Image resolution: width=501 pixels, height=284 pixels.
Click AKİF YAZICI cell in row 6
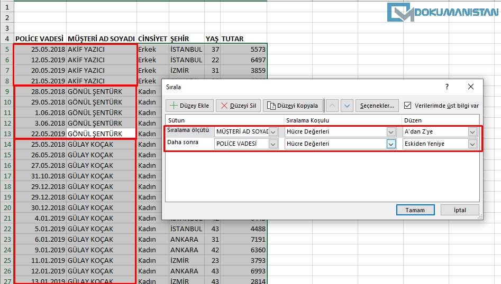(102, 60)
